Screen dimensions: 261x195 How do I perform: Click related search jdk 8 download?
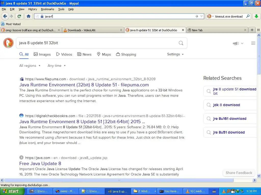pyautogui.click(x=230, y=105)
